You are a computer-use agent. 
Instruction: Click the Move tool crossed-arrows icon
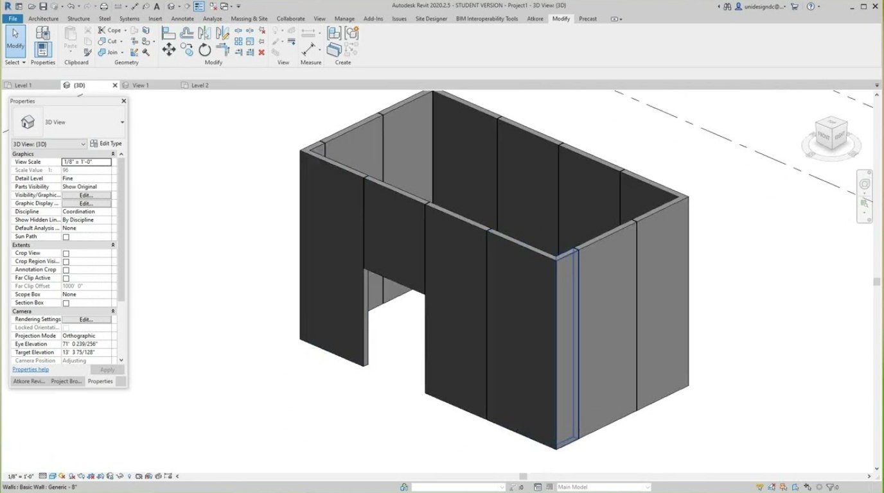169,49
